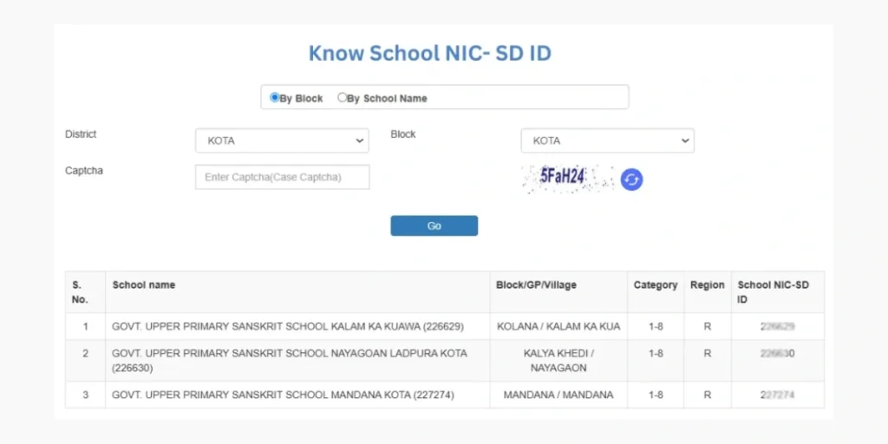Click the Go button
Viewport: 888px width, 444px height.
(x=434, y=226)
